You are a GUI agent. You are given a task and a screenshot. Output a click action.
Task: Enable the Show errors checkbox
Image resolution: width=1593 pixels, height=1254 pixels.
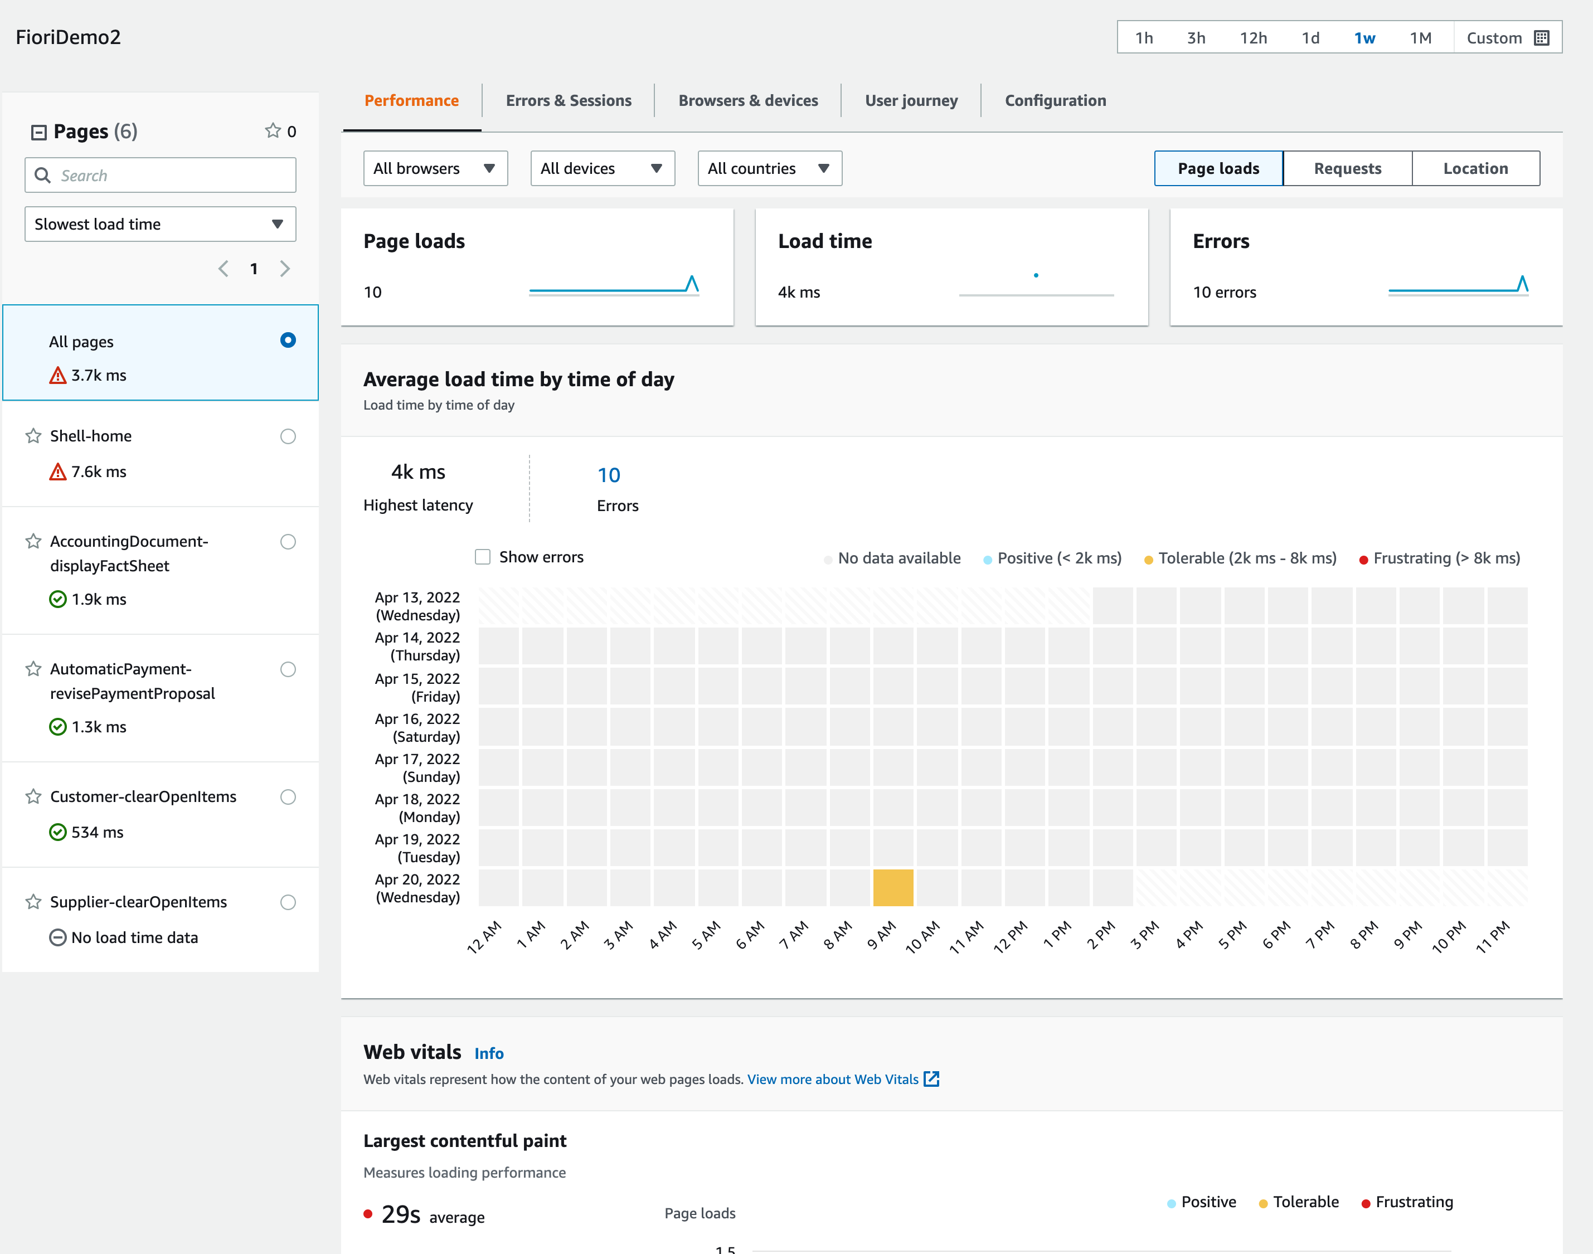(482, 557)
